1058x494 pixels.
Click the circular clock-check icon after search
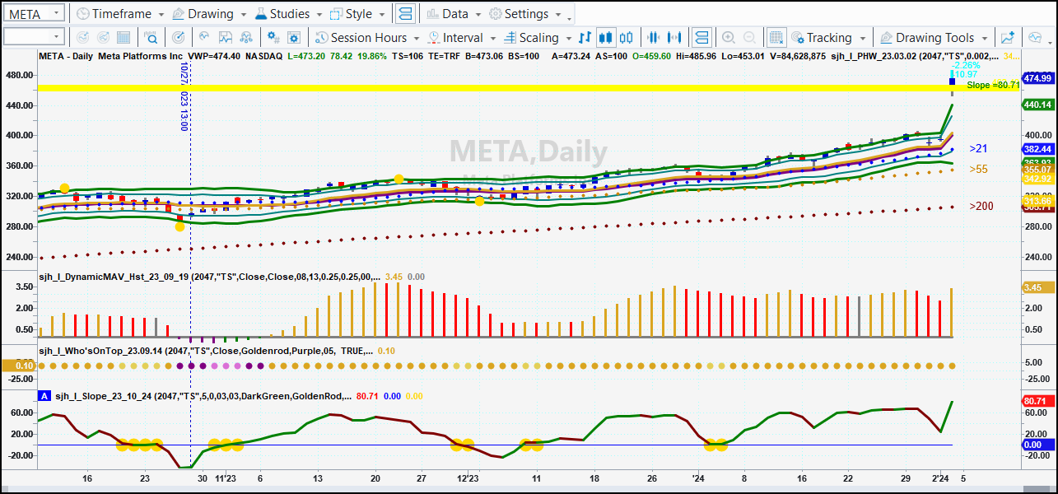pyautogui.click(x=179, y=38)
